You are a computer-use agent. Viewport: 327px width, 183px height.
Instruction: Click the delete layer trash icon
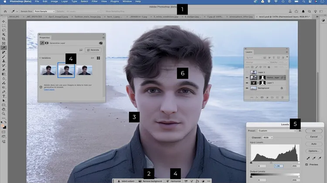pyautogui.click(x=283, y=97)
